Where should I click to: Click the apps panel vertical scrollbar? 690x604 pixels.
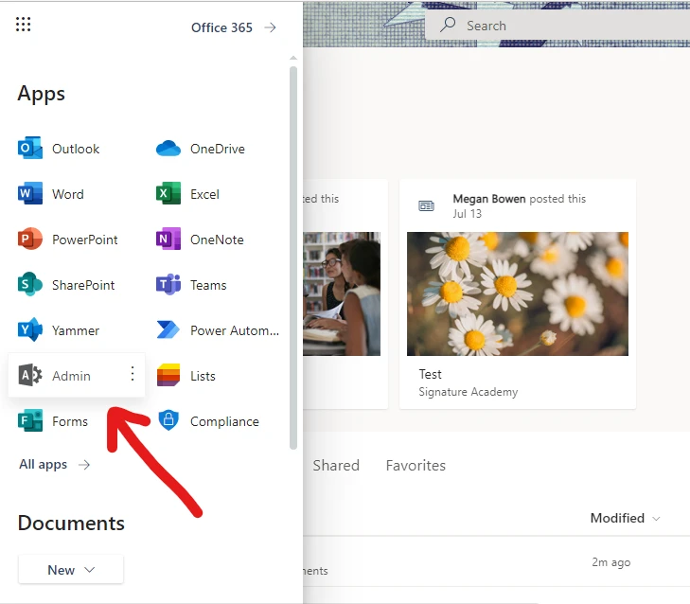point(293,258)
